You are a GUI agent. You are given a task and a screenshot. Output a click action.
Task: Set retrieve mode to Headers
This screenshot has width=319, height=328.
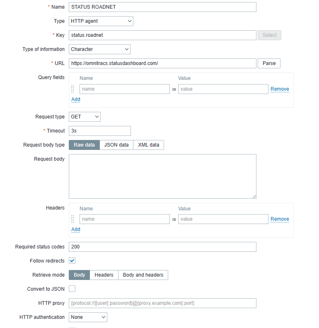[104, 275]
